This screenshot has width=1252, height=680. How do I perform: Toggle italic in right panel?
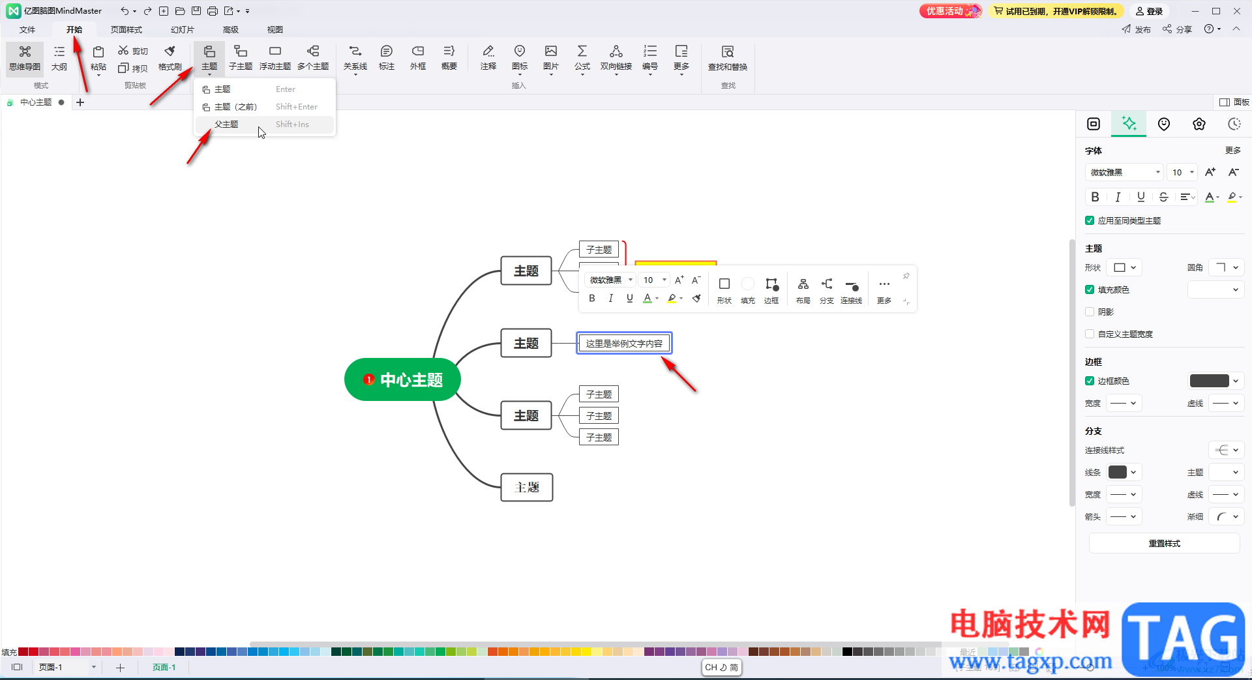[1118, 197]
